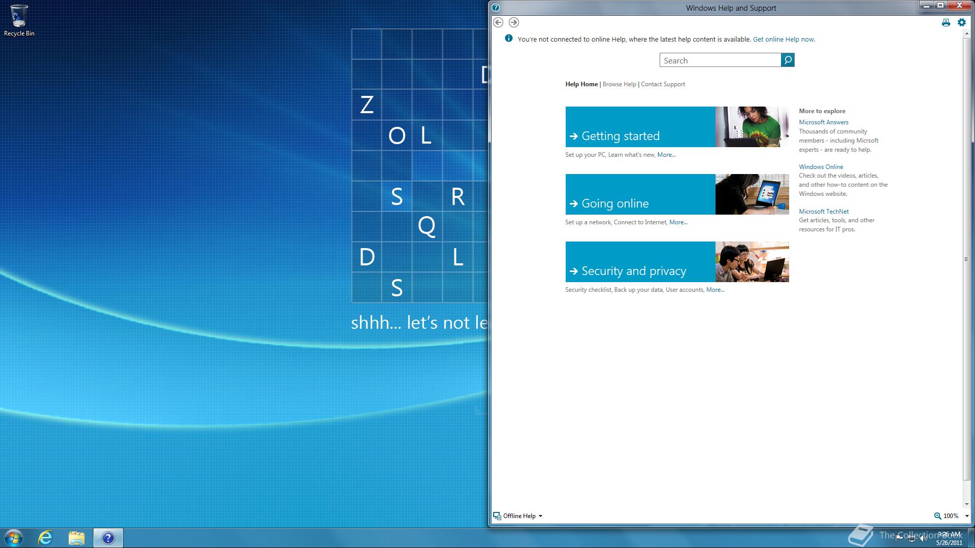Click 'User accounts' text
Image resolution: width=975 pixels, height=548 pixels.
coord(685,290)
